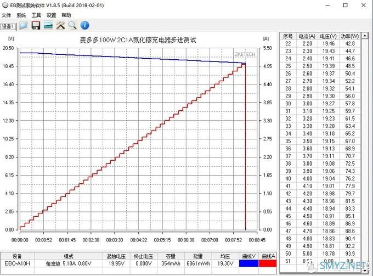Maximize the EB test software window

click(346, 5)
